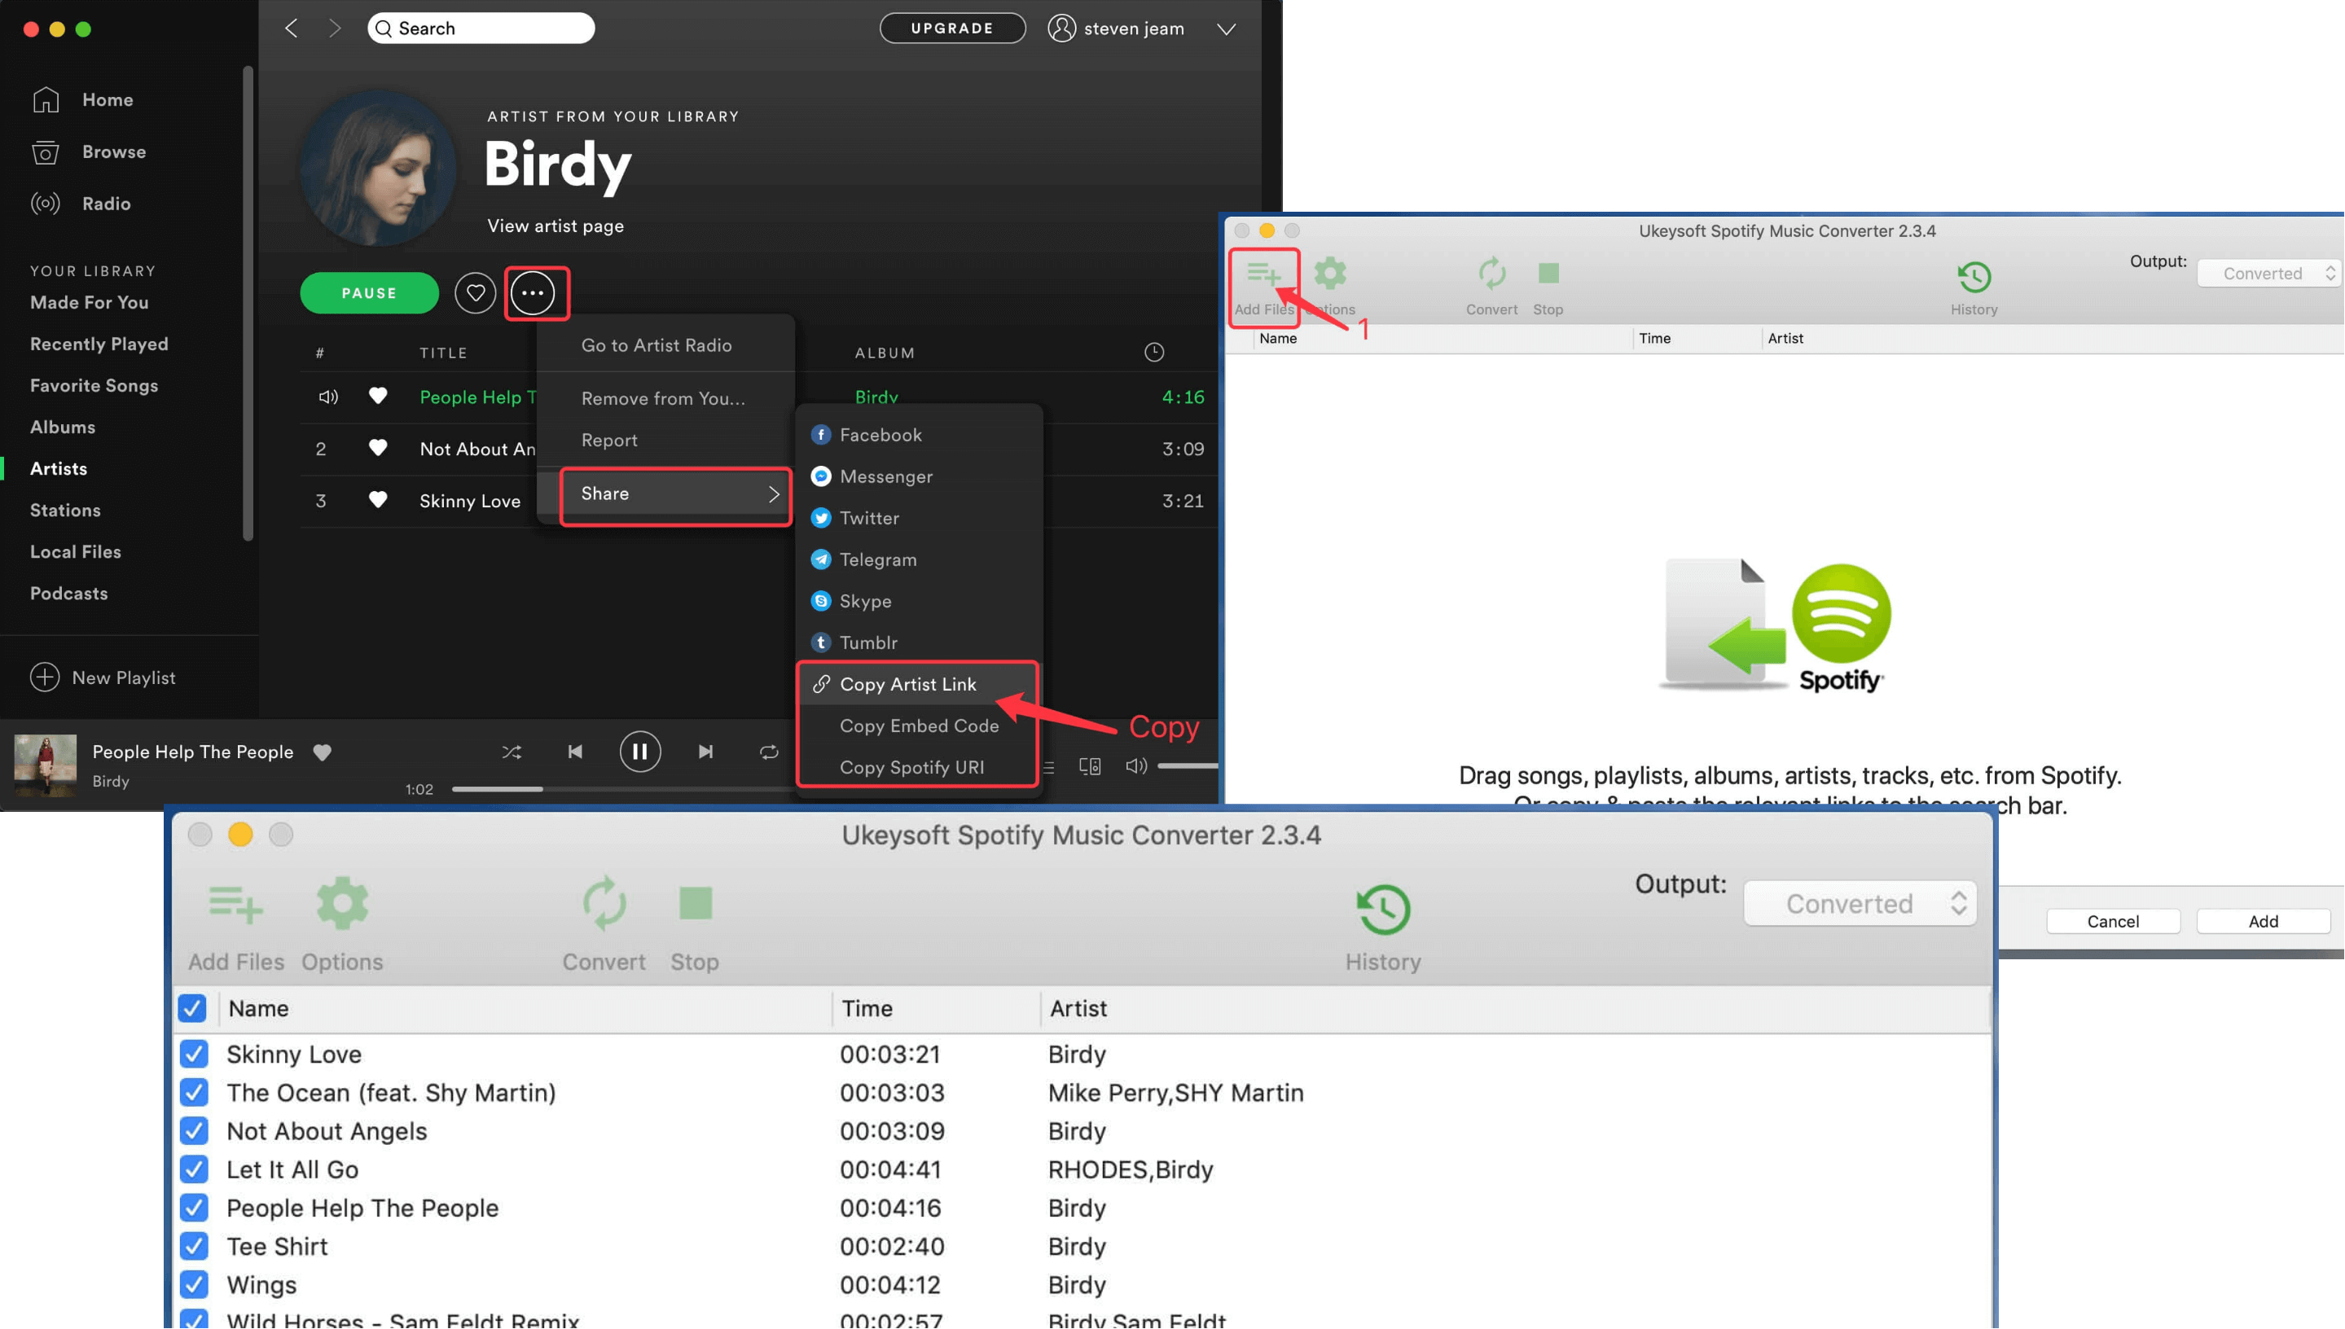The image size is (2345, 1329).
Task: Expand the artist options menu in Spotify
Action: coord(534,293)
